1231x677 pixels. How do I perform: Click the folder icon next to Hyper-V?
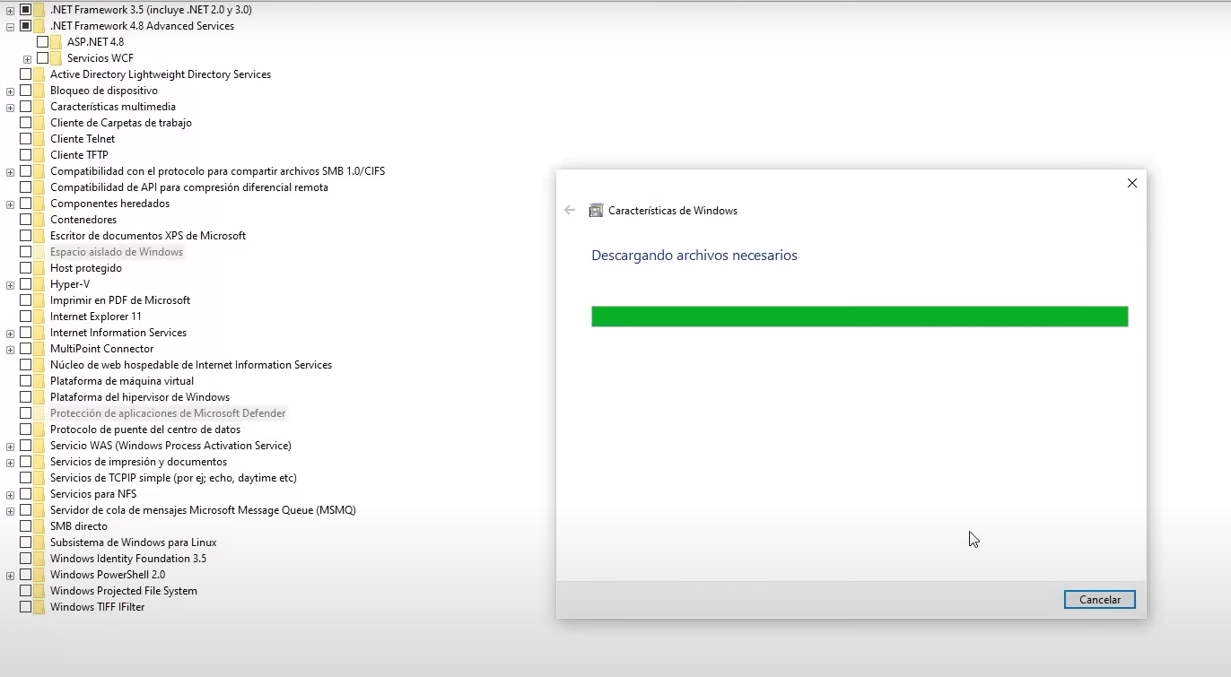pos(39,284)
